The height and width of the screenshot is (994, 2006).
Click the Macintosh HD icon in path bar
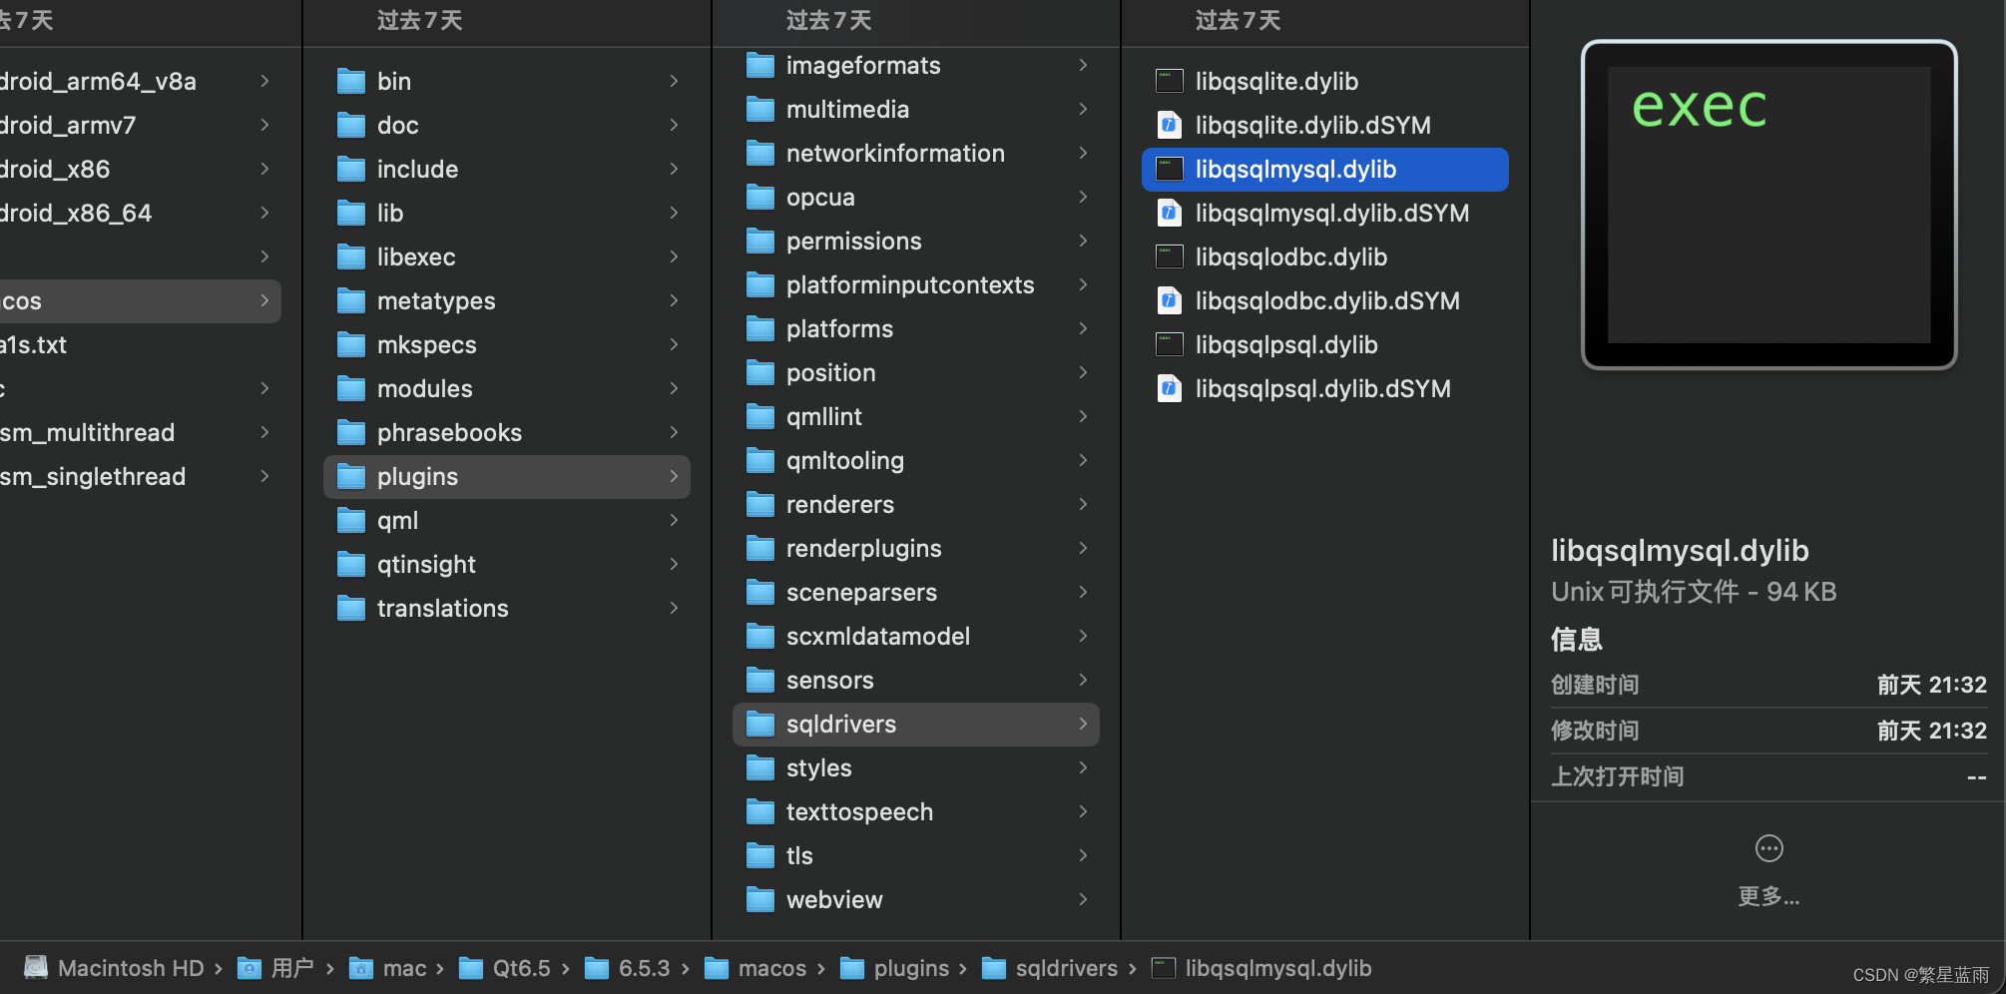35,967
